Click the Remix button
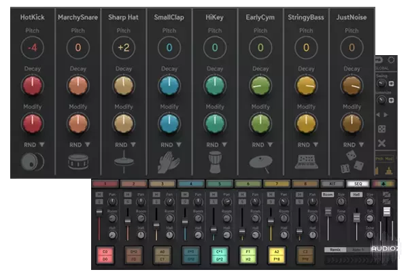The width and height of the screenshot is (408, 272). pos(335,250)
